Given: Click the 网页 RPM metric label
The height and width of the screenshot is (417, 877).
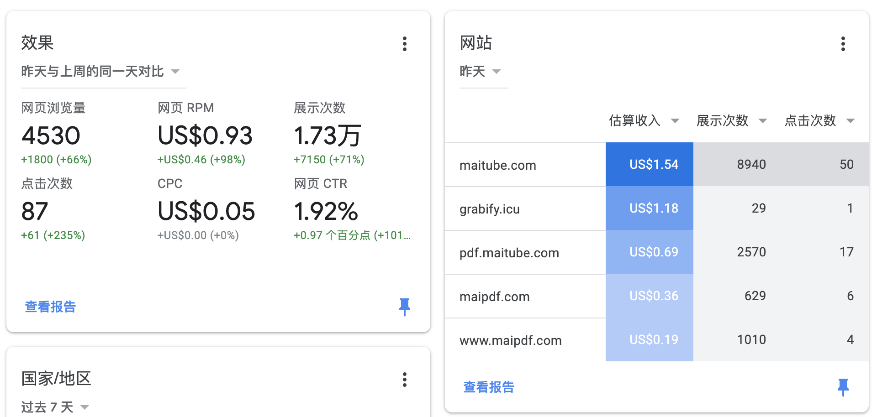Looking at the screenshot, I should 185,108.
